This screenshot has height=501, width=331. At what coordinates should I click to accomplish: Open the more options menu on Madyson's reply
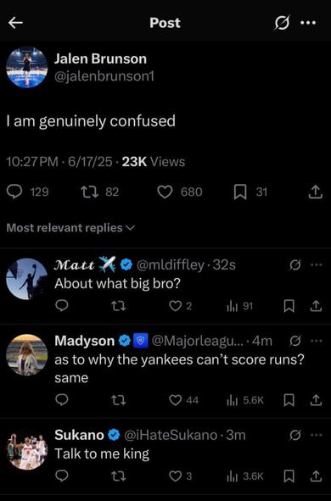(316, 341)
